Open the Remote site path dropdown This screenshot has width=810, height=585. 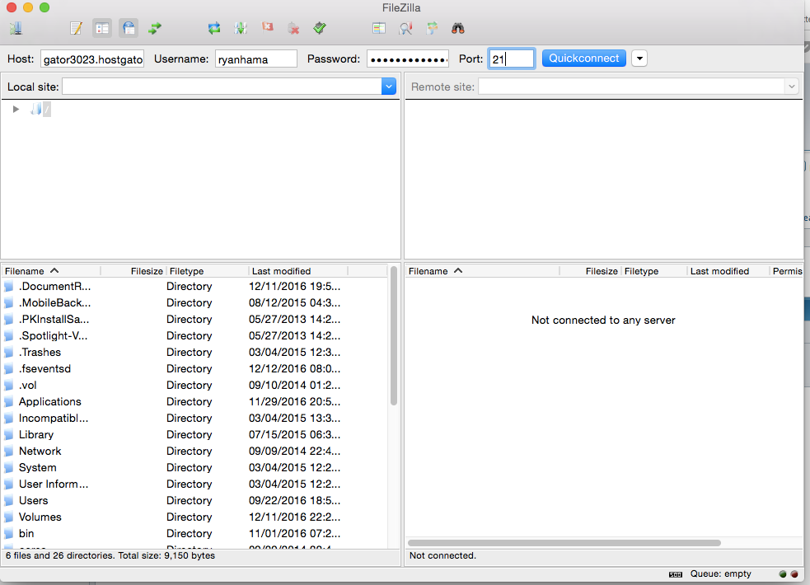pos(791,87)
